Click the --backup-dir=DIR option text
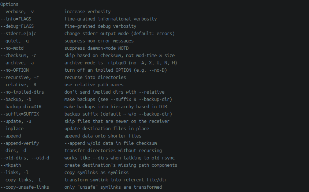Viewport: 309px width, 192px height. (x=21, y=107)
